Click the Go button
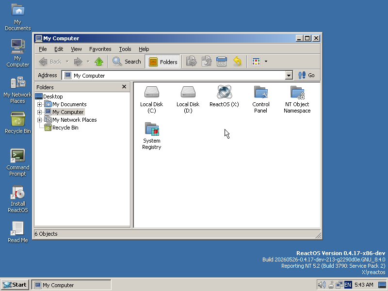This screenshot has height=291, width=388. coord(307,75)
